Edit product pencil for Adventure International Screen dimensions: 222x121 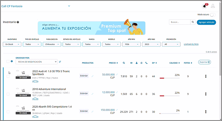point(92,94)
